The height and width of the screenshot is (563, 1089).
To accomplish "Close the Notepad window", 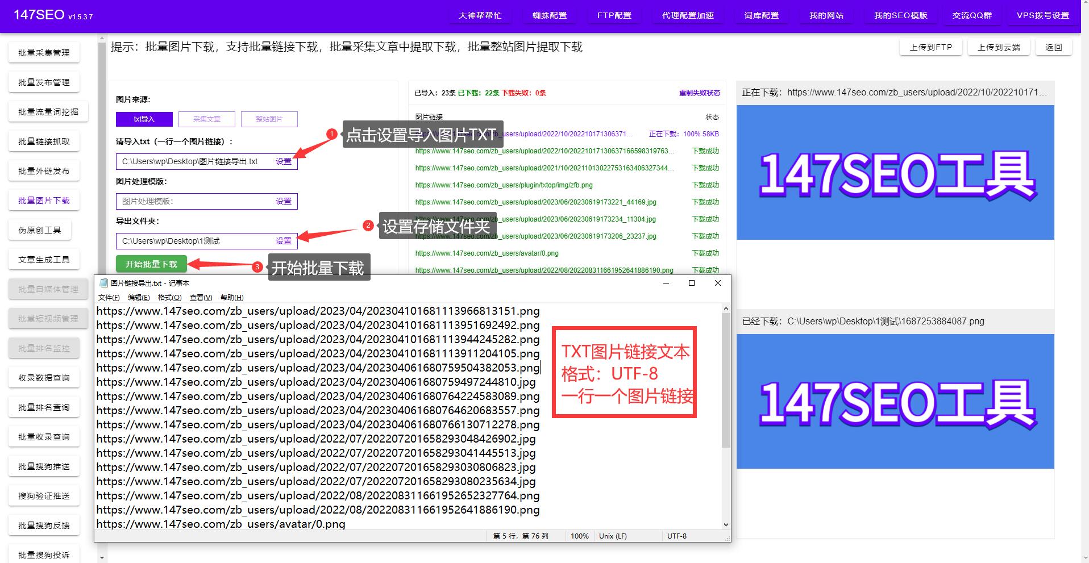I will [x=718, y=283].
